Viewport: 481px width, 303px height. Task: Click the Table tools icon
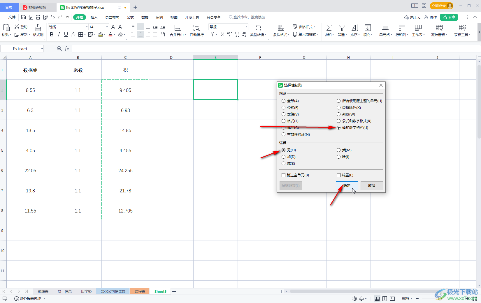pos(462,28)
